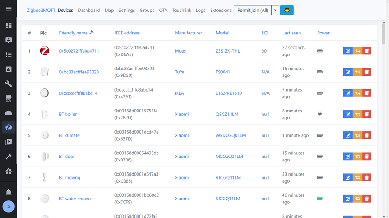Open the sidebar home-gear icon

coord(8,171)
